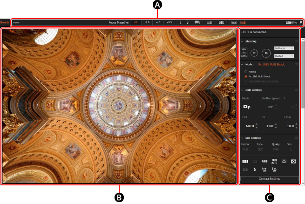
Task: Set Focus Magnifier to x1.0
Action: [147, 22]
